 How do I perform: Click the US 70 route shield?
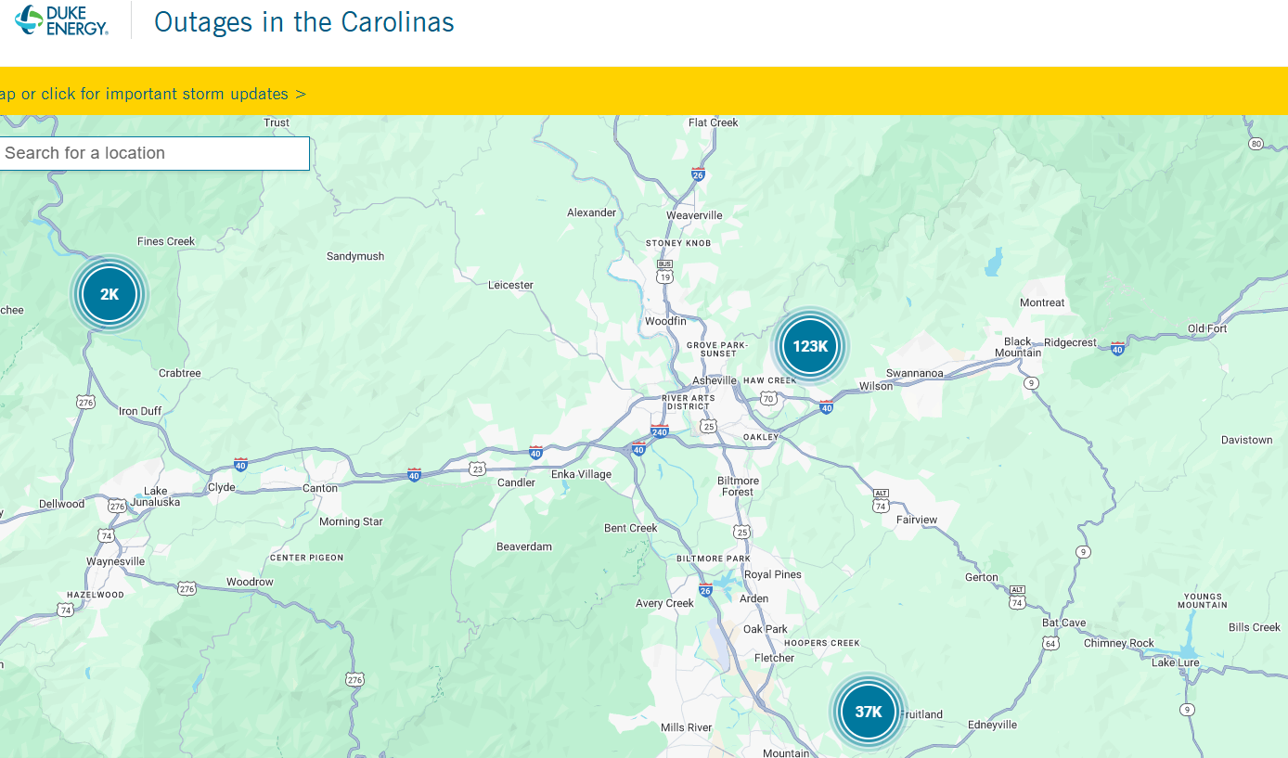tap(767, 399)
